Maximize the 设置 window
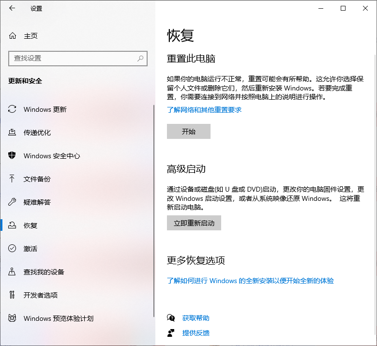This screenshot has height=346, width=377. [x=343, y=8]
